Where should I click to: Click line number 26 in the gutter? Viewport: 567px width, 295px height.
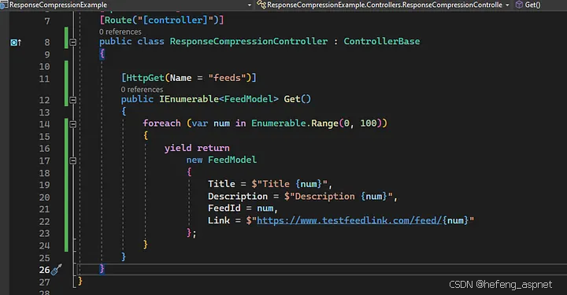click(44, 270)
